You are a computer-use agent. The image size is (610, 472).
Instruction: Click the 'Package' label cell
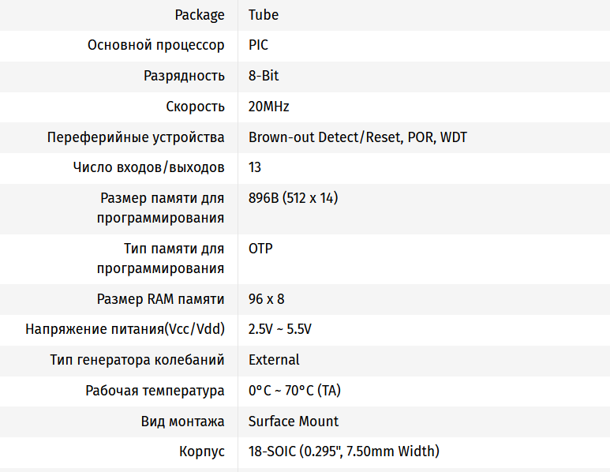coord(200,15)
